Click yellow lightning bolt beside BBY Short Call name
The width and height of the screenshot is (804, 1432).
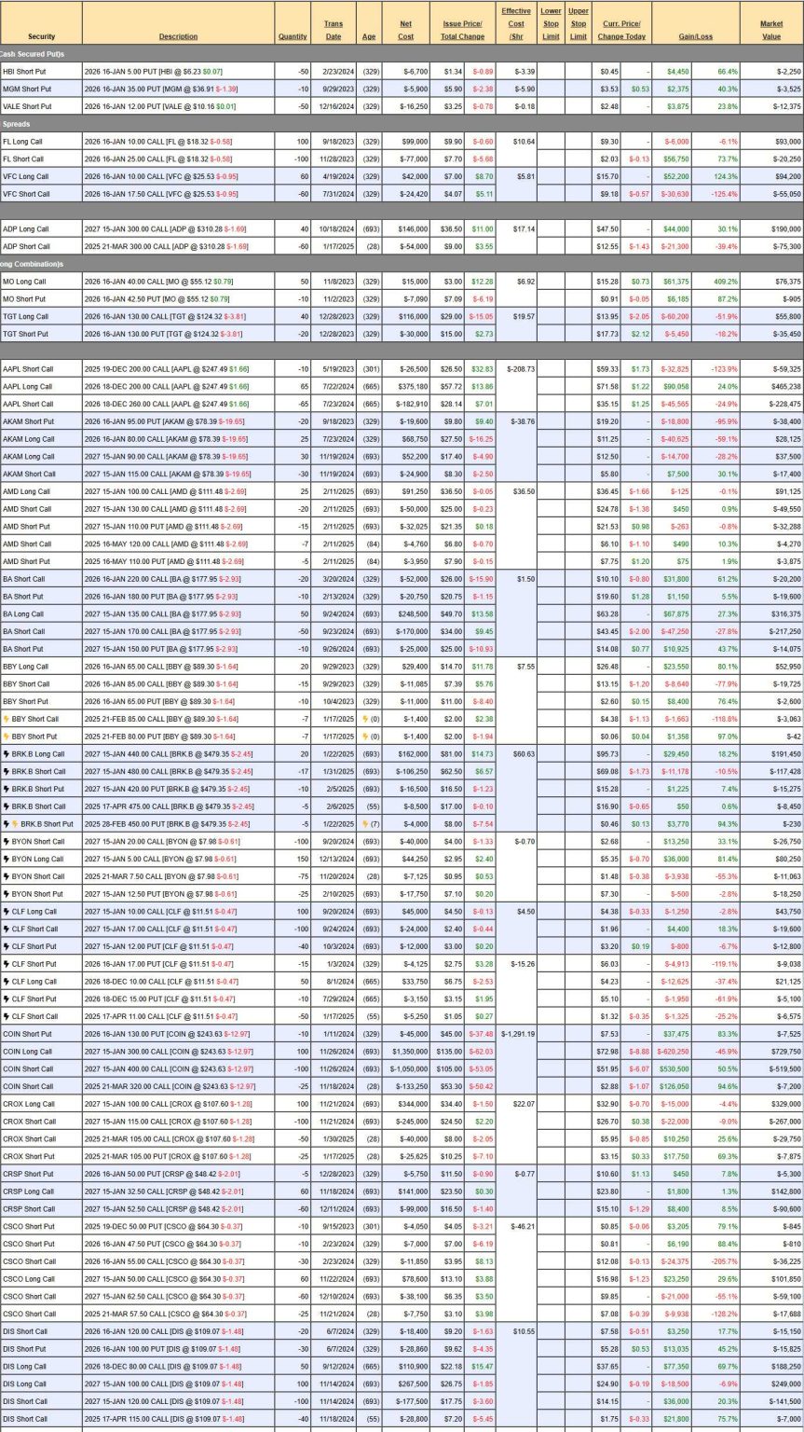coord(6,720)
